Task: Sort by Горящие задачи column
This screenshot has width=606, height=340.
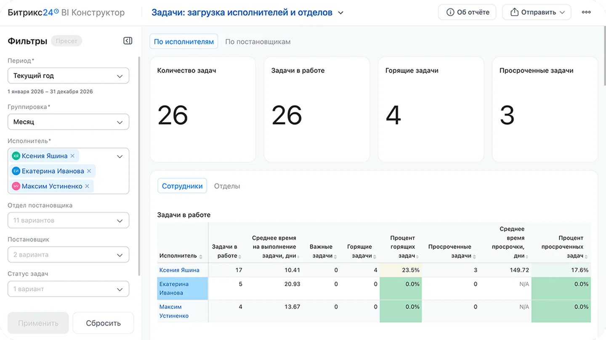Action: 375,256
